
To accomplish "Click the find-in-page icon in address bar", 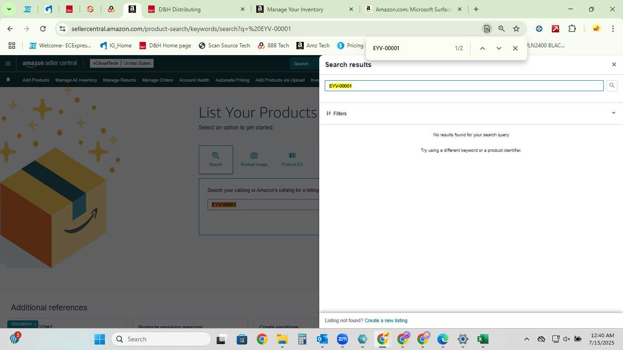I will (x=487, y=29).
